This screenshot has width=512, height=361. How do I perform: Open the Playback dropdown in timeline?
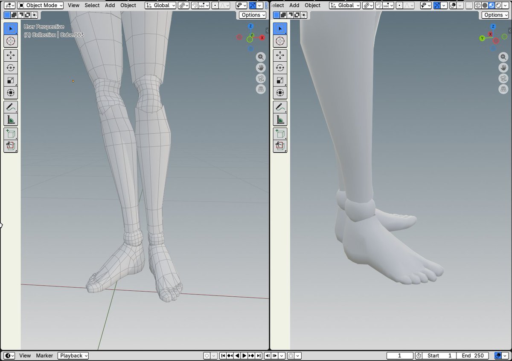(x=73, y=355)
